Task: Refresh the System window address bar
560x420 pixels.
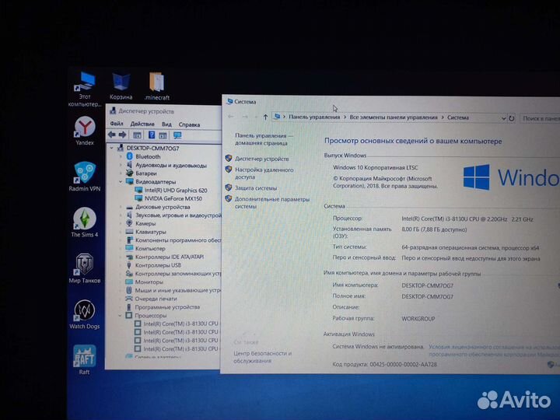Action: tap(512, 118)
